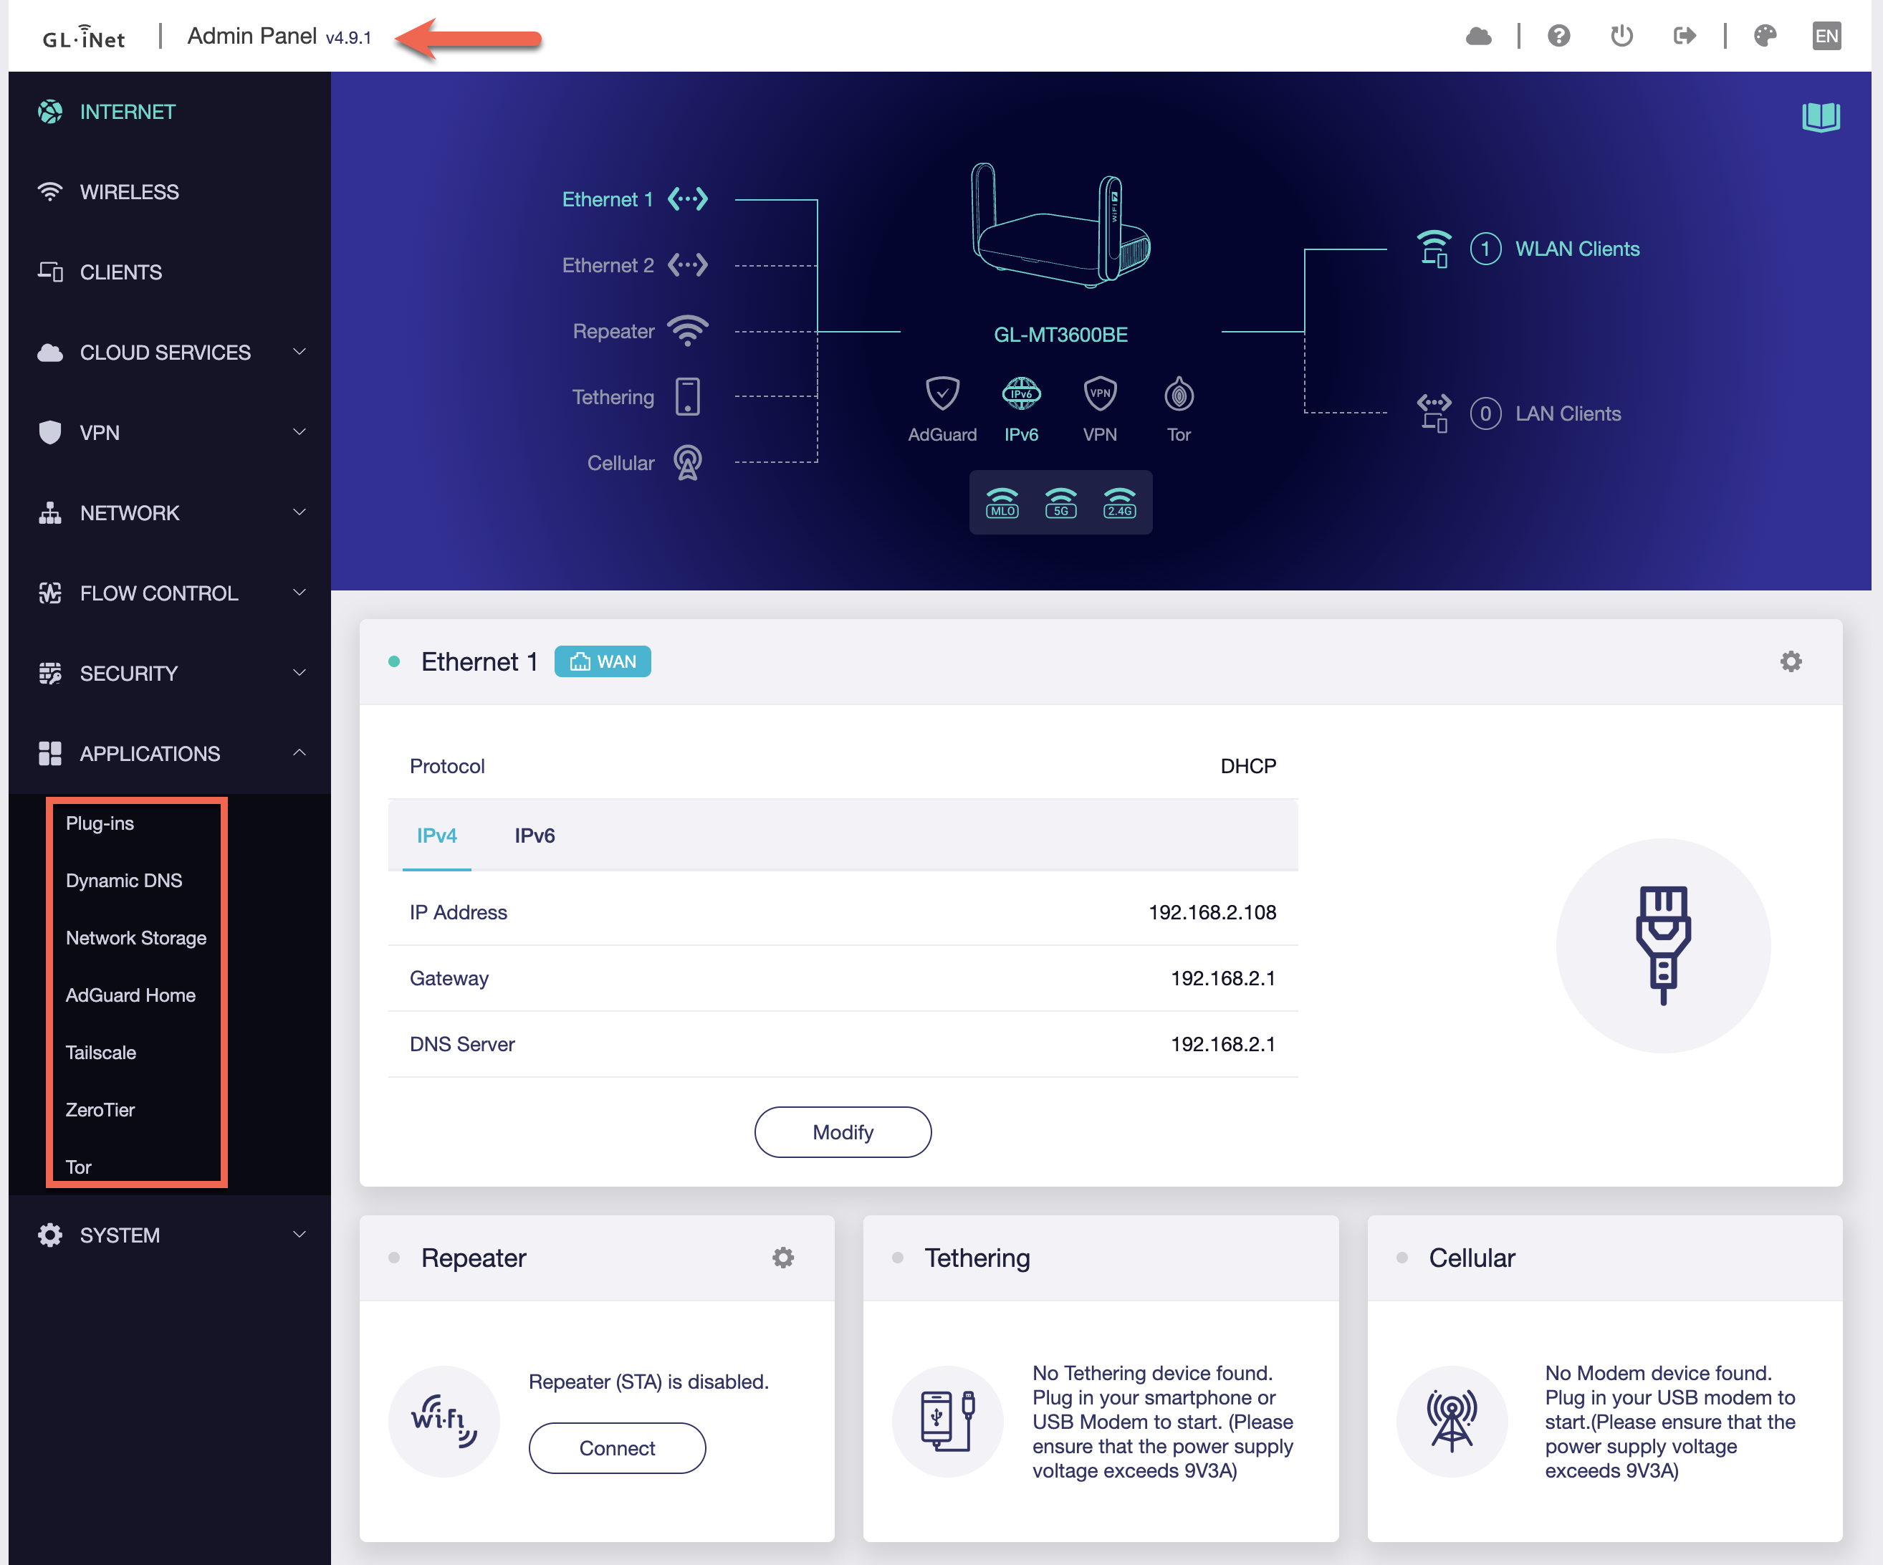Open the theme palette icon
Viewport: 1883px width, 1565px height.
pyautogui.click(x=1765, y=36)
